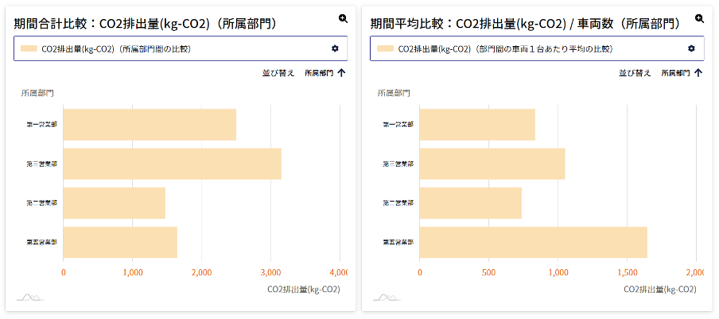The height and width of the screenshot is (319, 719).
Task: Toggle sort direction arrow in right chart
Action: coord(698,73)
